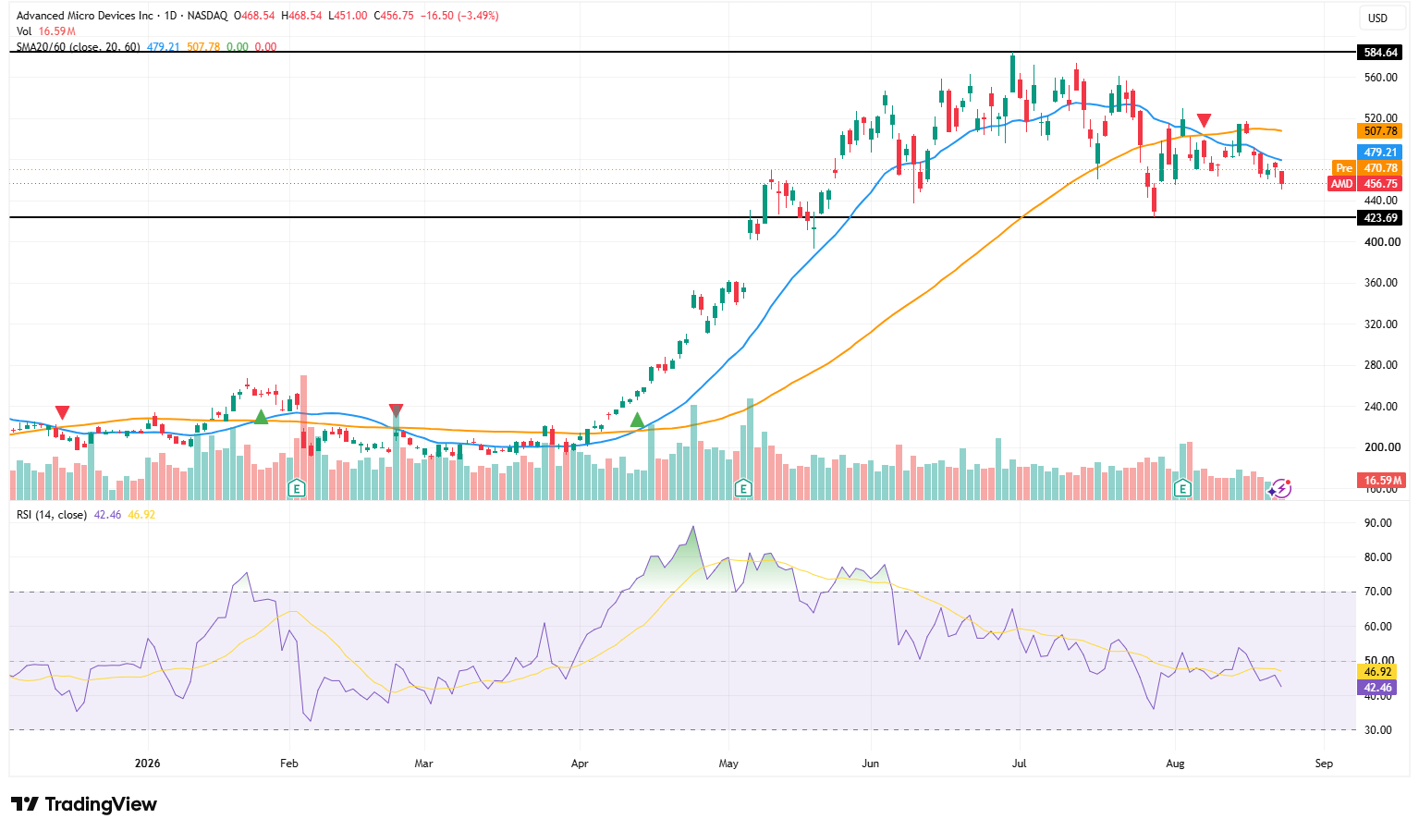
Task: Click the yellow 46.92 RSI axis label
Action: click(x=1378, y=672)
